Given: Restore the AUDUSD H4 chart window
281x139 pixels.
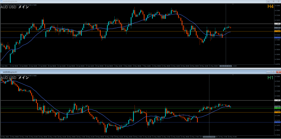Looking at the screenshot, I should 274,1.
